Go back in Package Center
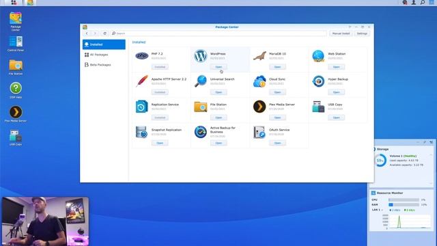Screen dimensions: 437x246 pyautogui.click(x=87, y=33)
